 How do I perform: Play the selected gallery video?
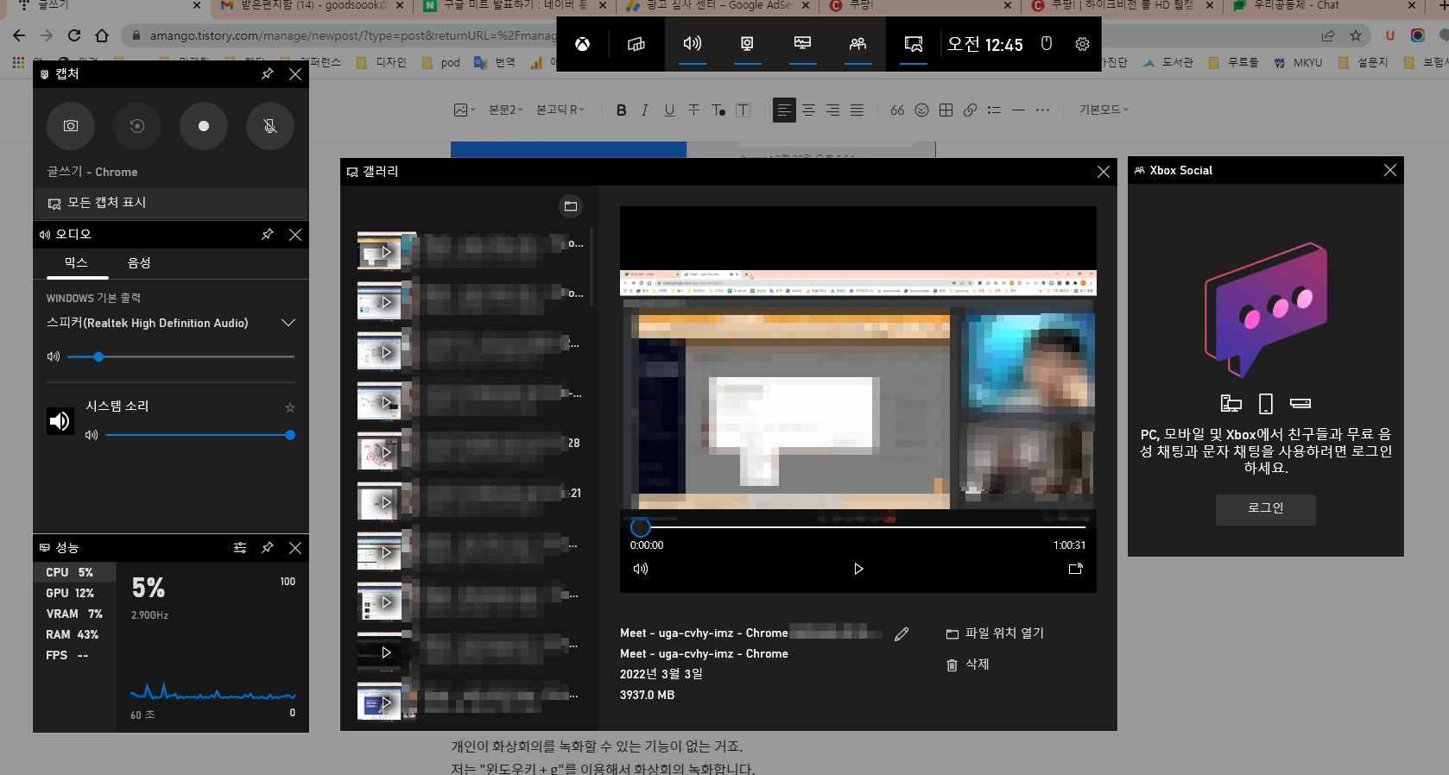click(x=858, y=569)
